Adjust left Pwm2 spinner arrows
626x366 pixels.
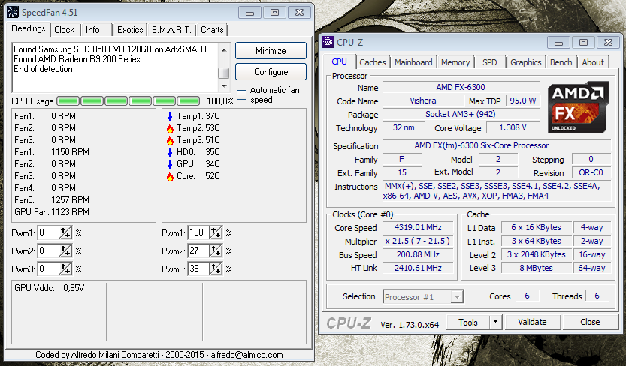coord(65,251)
